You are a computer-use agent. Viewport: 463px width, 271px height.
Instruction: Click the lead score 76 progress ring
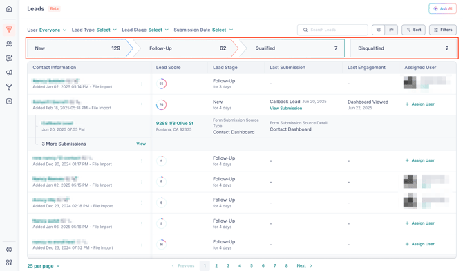tap(161, 104)
